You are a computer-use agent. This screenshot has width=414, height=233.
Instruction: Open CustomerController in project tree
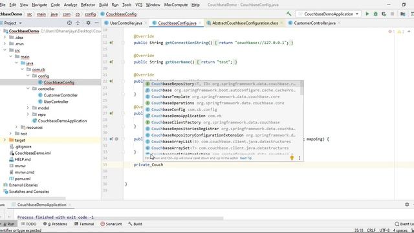[x=60, y=95]
